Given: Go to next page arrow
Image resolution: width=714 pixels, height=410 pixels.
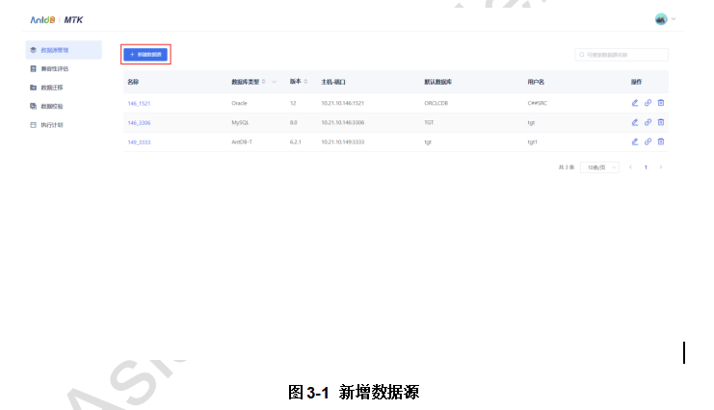Looking at the screenshot, I should [661, 167].
